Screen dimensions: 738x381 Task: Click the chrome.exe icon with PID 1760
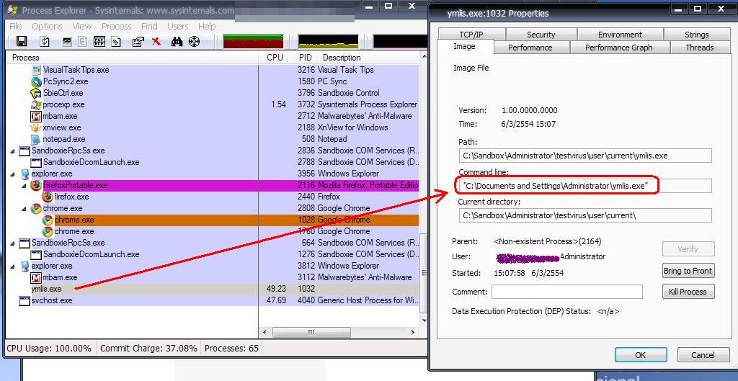coord(48,231)
